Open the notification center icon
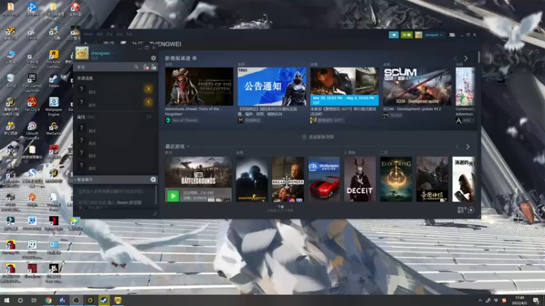Screen dimensions: 545x306 point(536,301)
